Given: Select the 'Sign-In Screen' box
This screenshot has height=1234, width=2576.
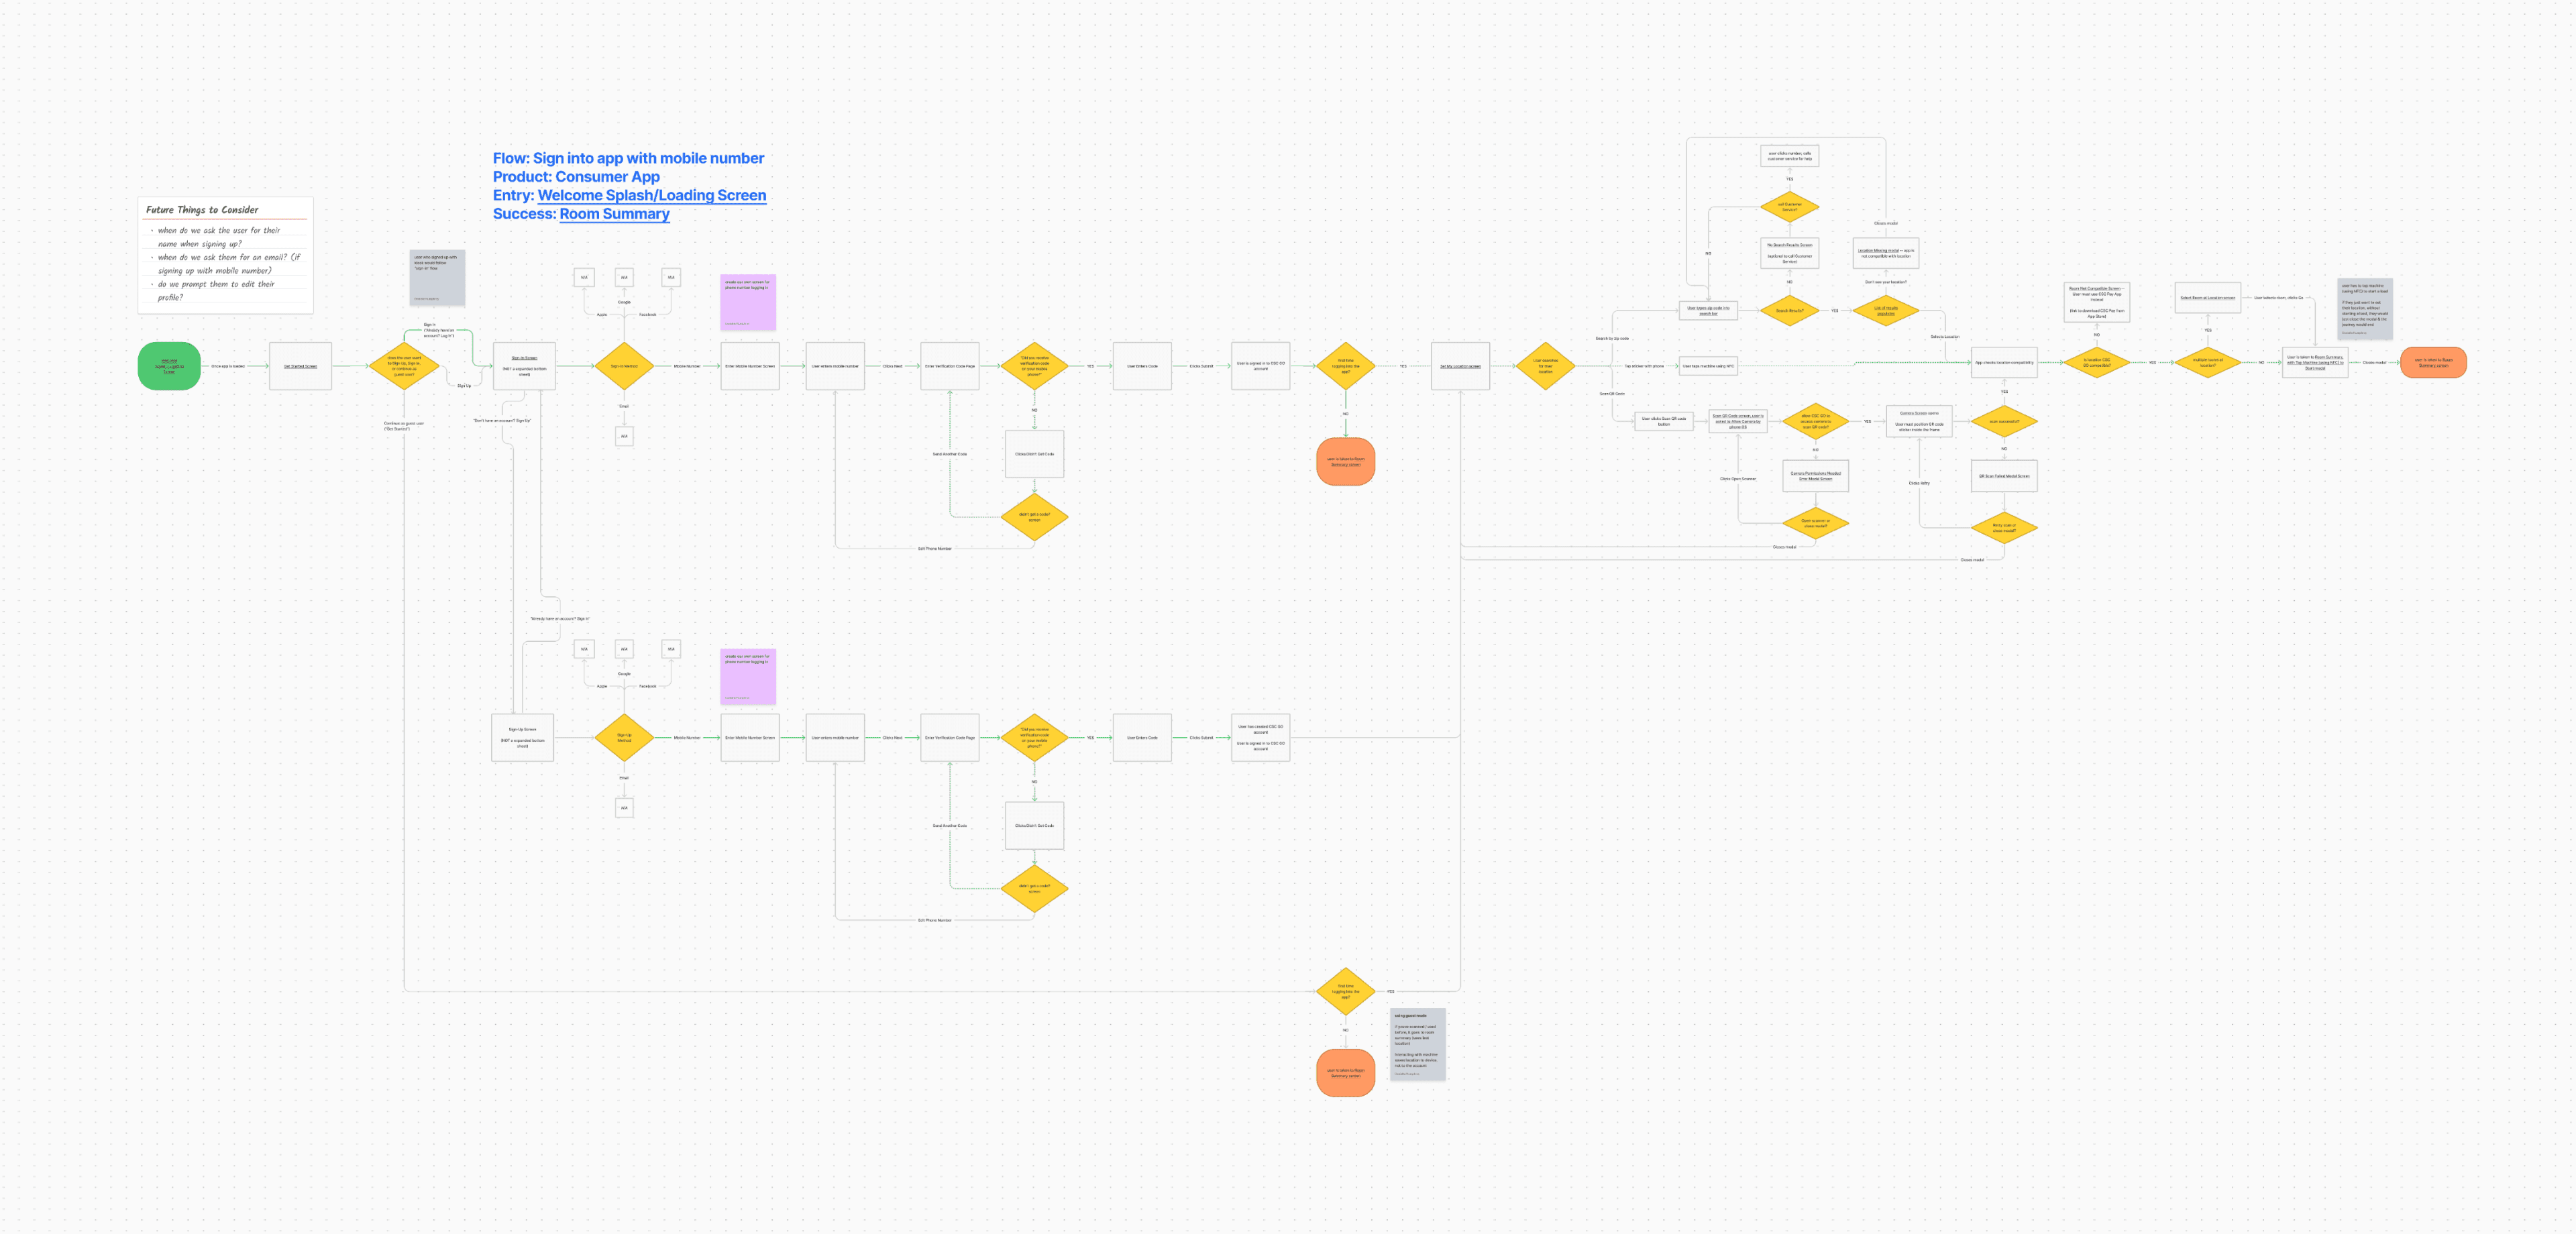Looking at the screenshot, I should tap(524, 366).
